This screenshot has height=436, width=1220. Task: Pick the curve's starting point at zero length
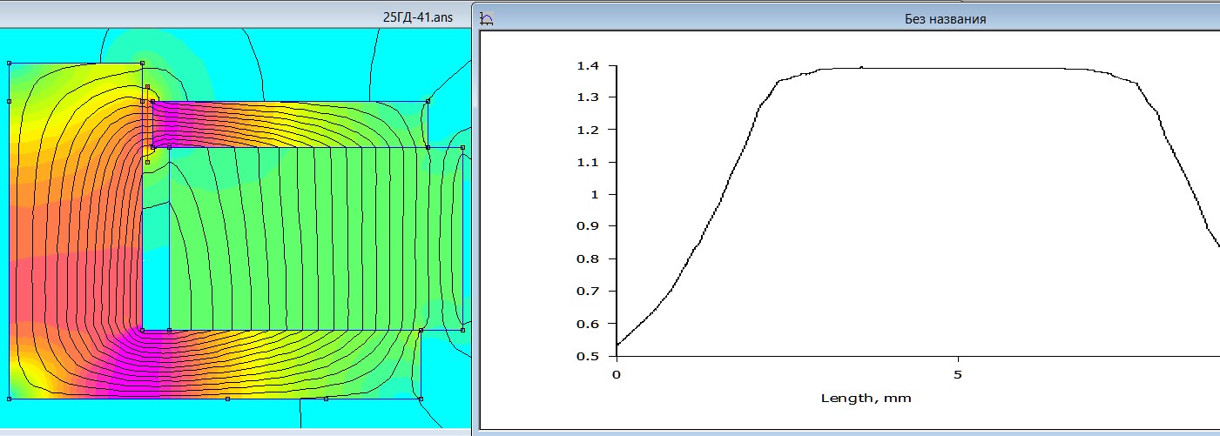(x=617, y=345)
